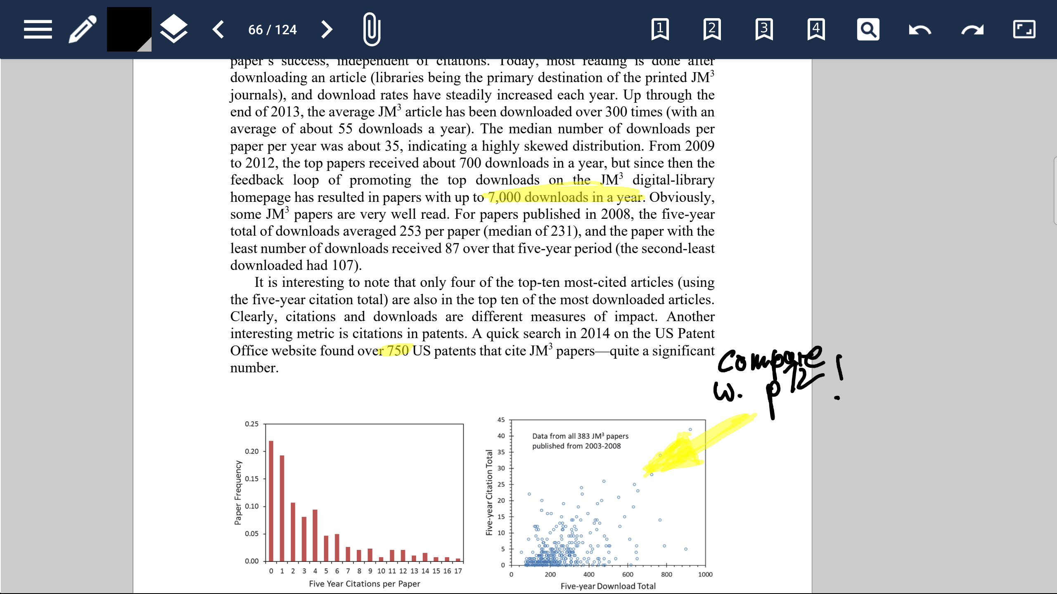The height and width of the screenshot is (594, 1057).
Task: Jump to bookmark 3
Action: [x=763, y=29]
